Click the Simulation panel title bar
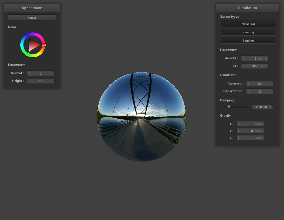This screenshot has height=220, width=284. coord(247,8)
